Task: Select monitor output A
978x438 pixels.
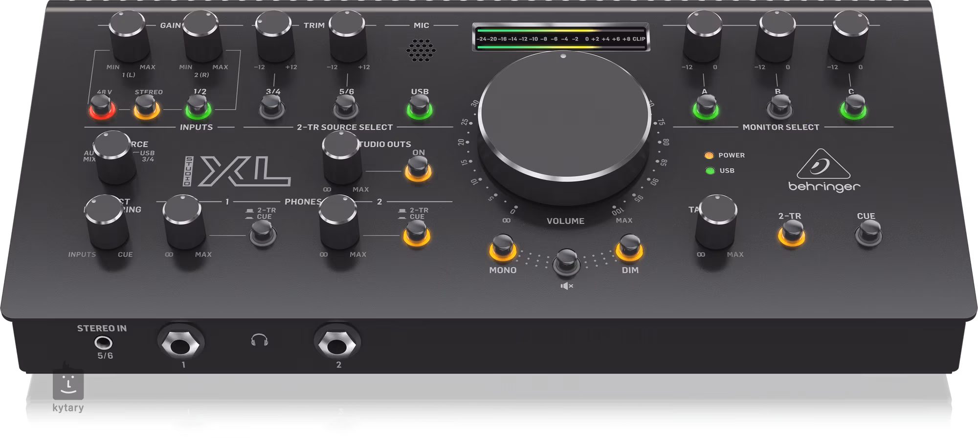Action: pos(705,107)
